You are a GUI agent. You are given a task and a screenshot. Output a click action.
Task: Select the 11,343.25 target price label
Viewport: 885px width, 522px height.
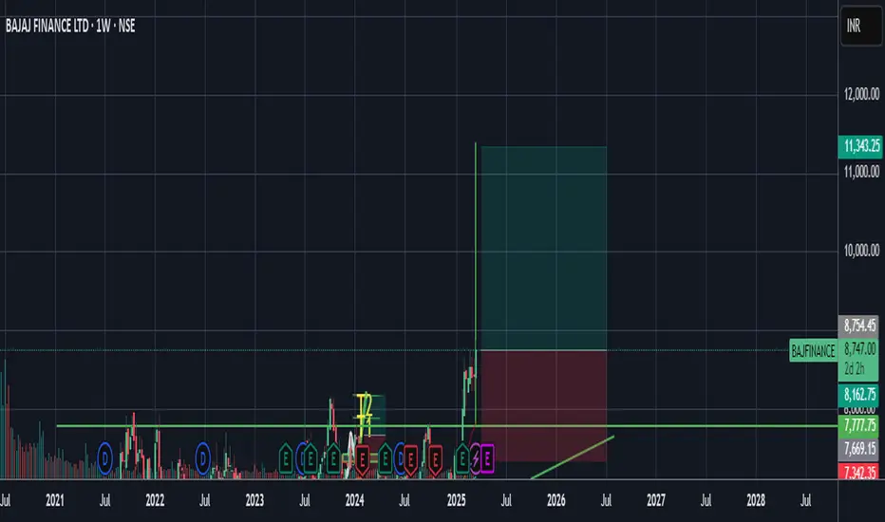(860, 146)
